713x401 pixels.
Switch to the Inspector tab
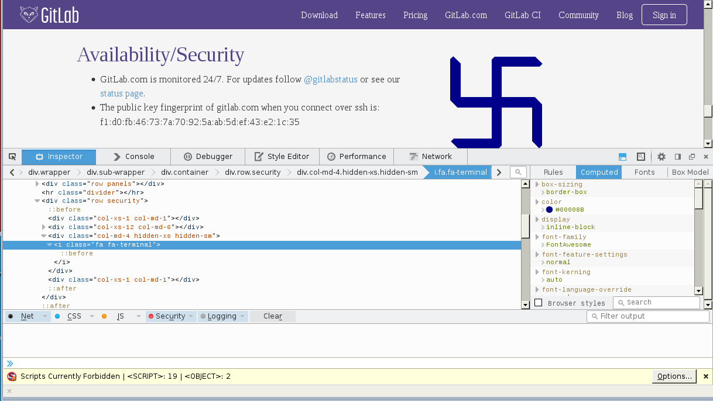(x=59, y=157)
